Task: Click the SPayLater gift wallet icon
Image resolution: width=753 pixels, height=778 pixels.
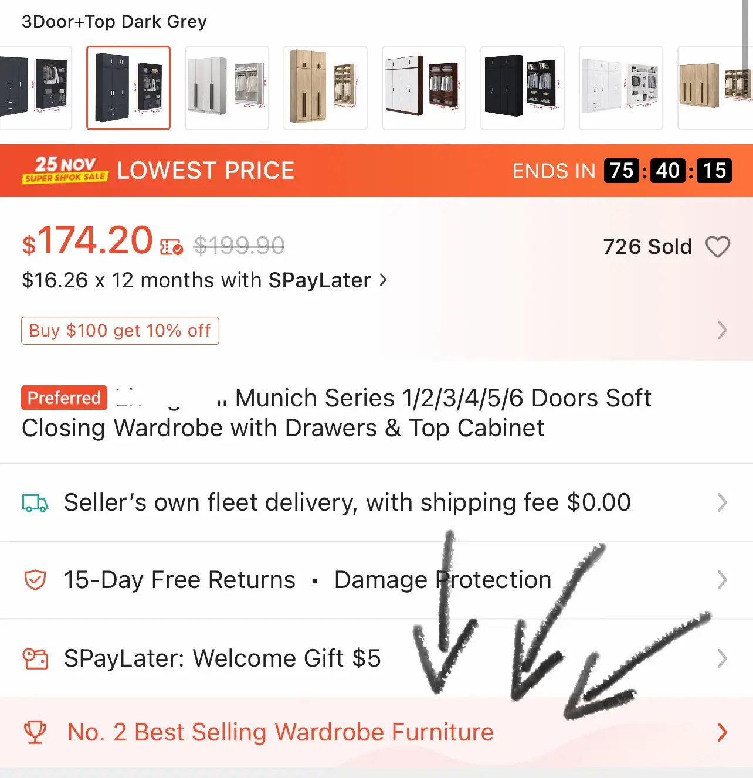Action: [35, 658]
